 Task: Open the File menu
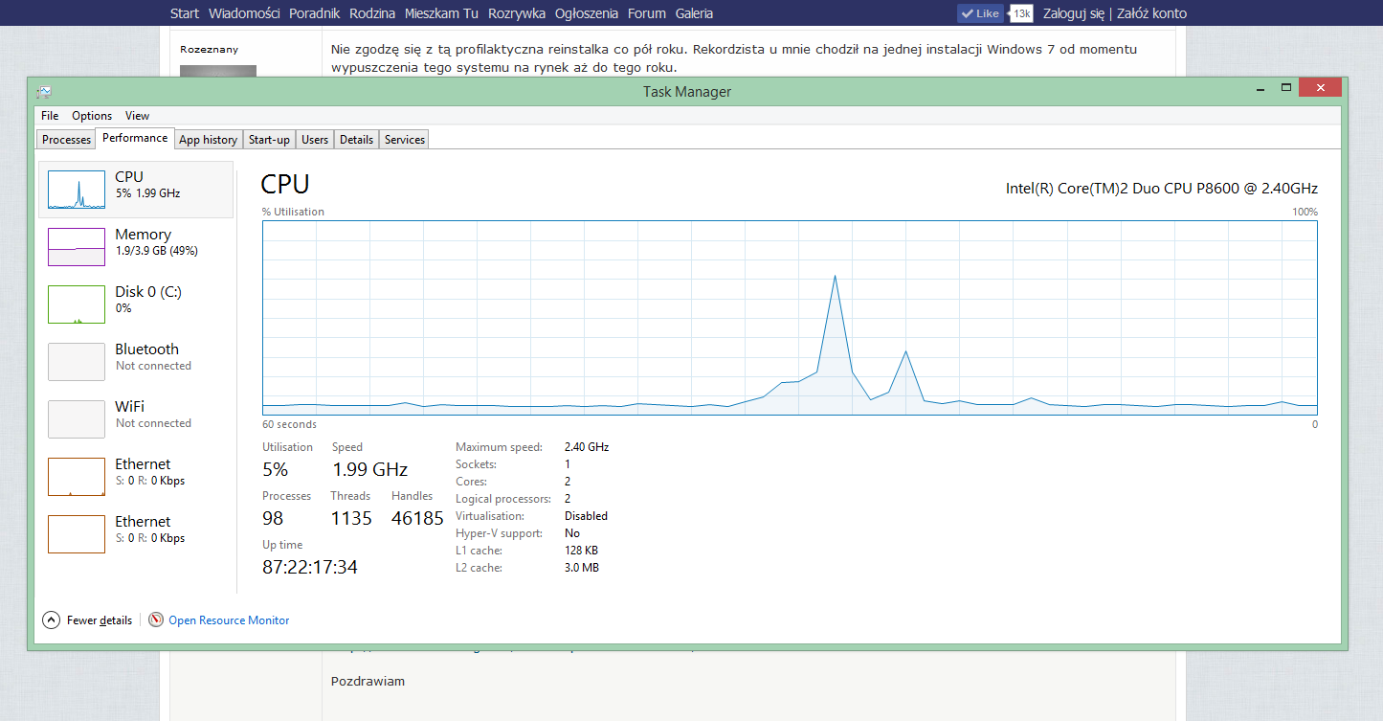click(50, 116)
